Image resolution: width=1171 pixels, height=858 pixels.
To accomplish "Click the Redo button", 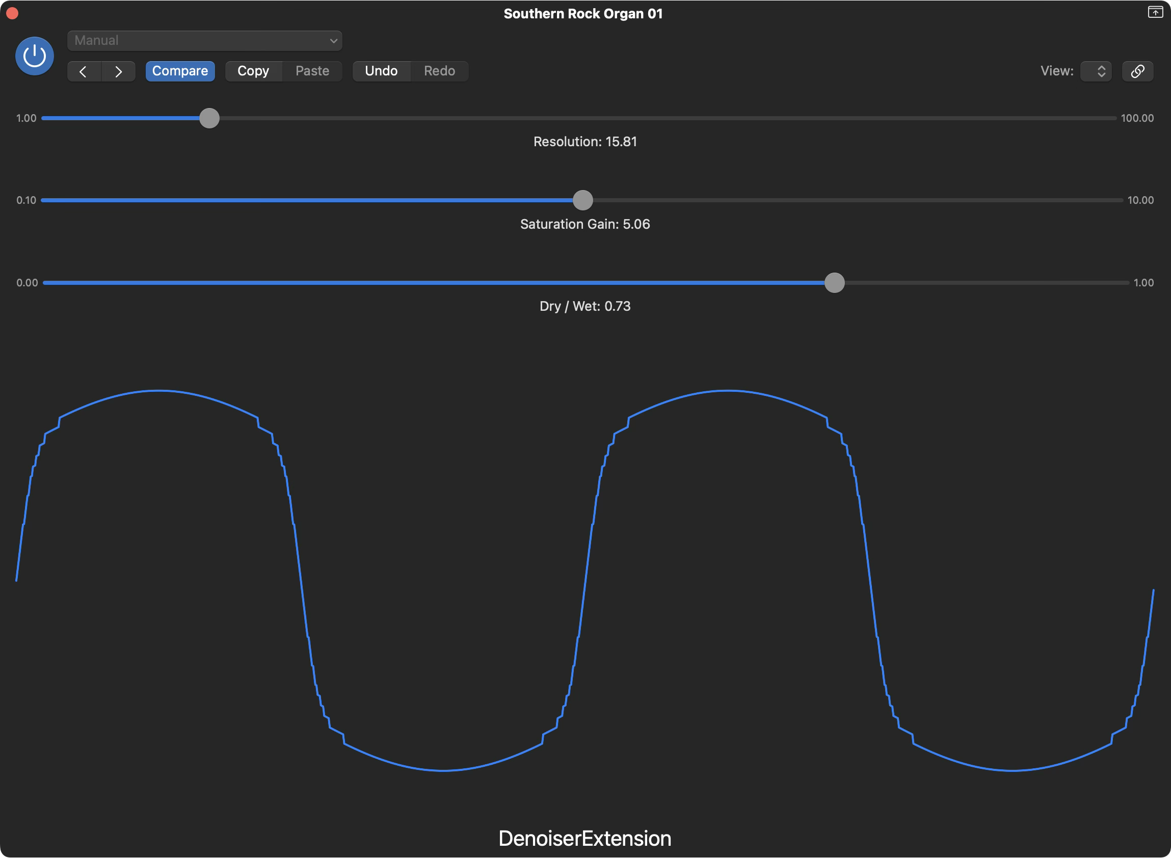I will [439, 71].
